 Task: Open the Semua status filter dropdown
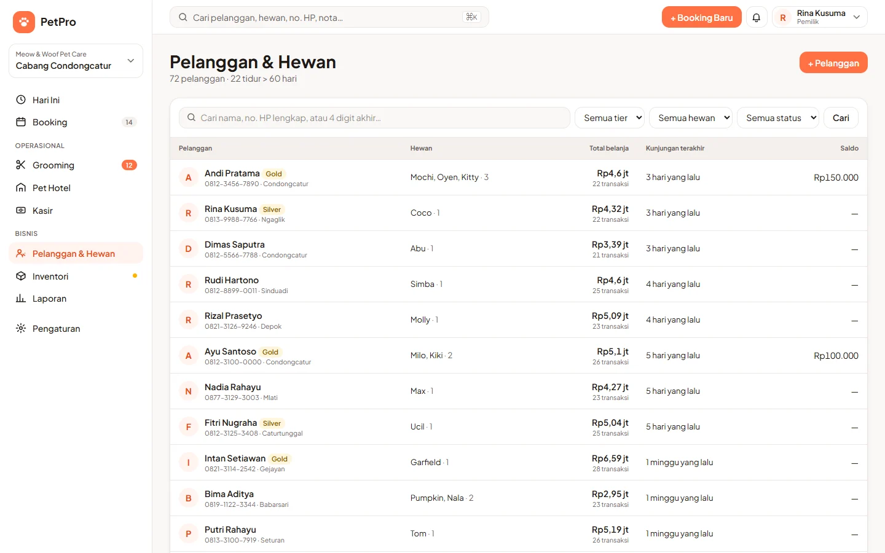pyautogui.click(x=778, y=118)
